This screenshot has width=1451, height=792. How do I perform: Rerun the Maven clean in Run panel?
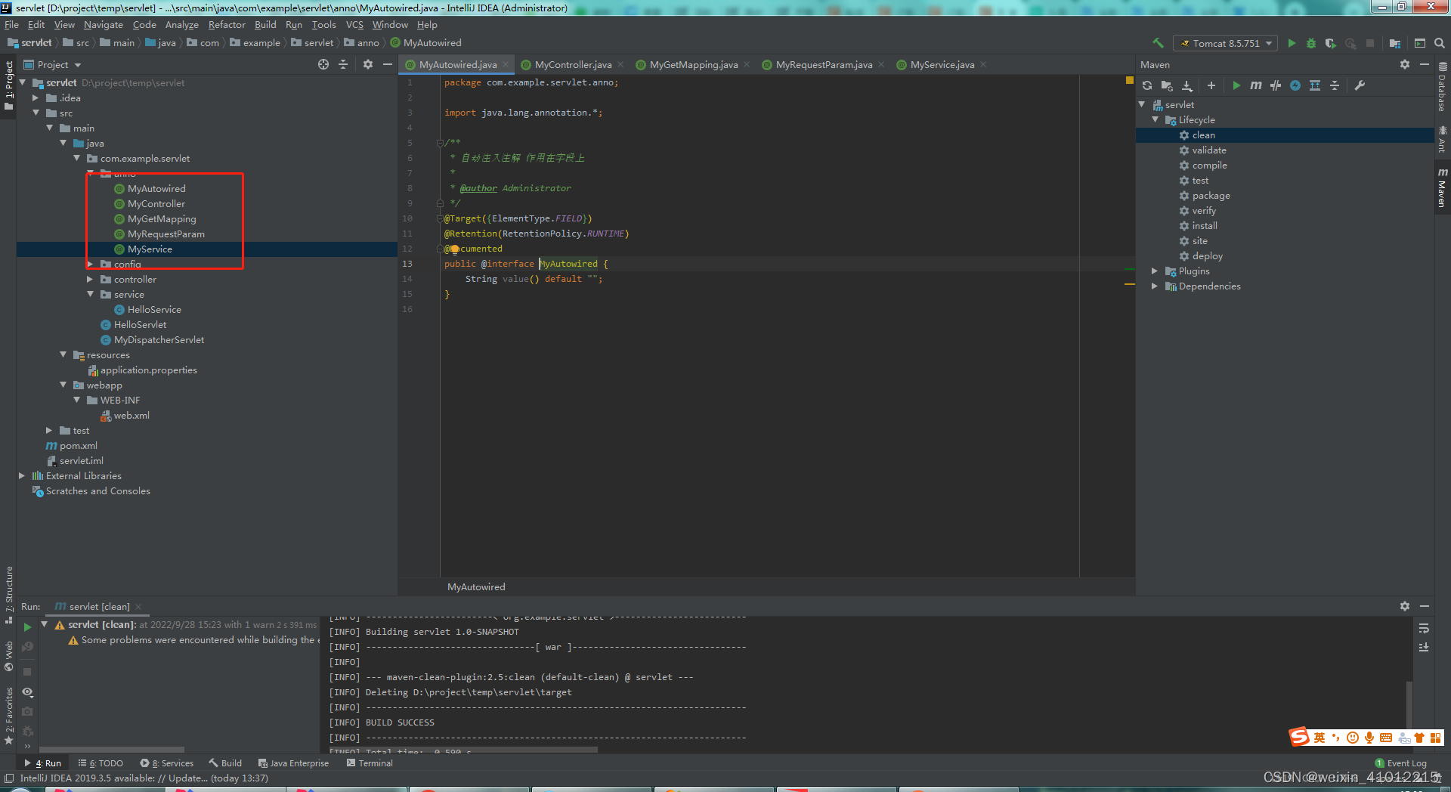[x=27, y=626]
